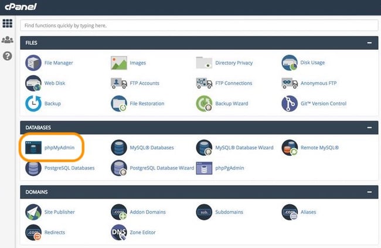Open the Aliases icon
This screenshot has width=381, height=248.
point(290,212)
